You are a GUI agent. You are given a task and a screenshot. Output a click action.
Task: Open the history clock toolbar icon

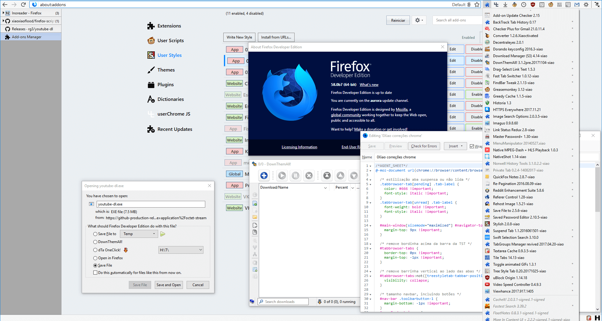524,5
